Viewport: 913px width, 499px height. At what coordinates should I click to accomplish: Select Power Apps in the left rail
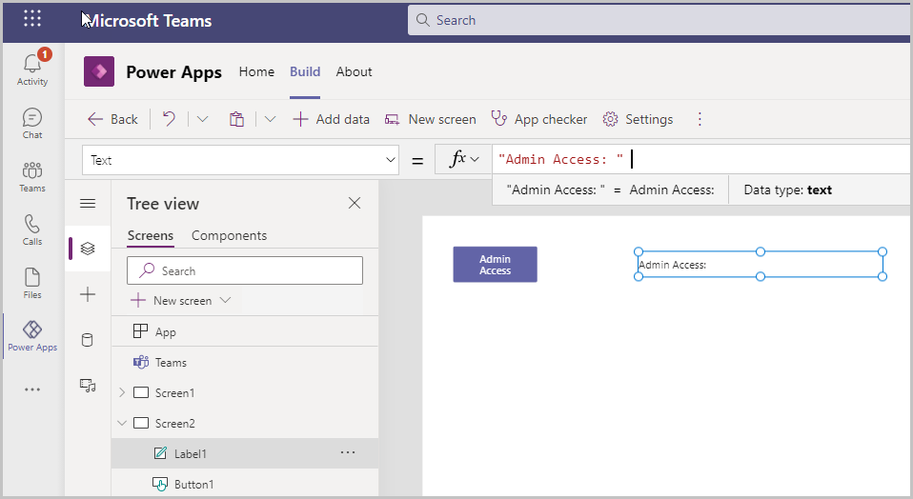(x=32, y=336)
